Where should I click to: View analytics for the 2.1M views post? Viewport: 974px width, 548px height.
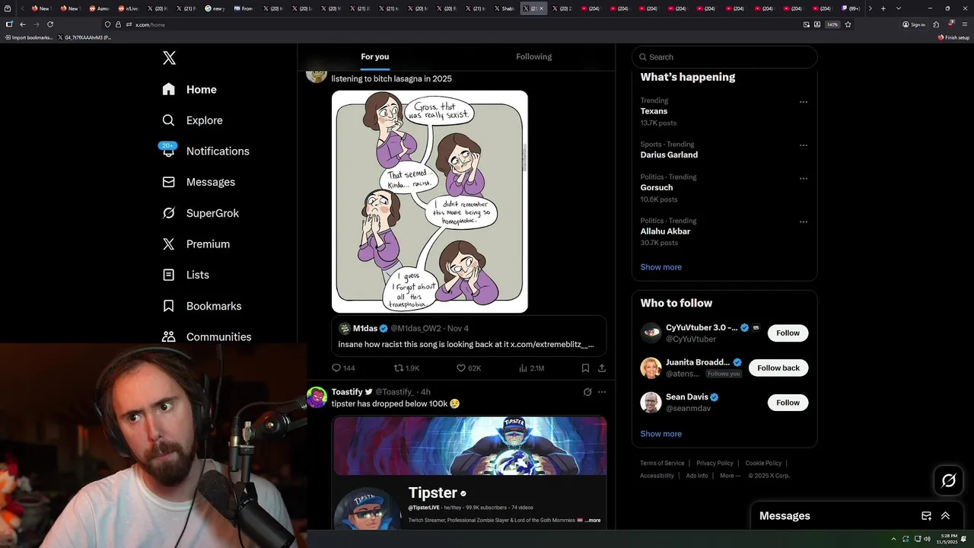pos(531,368)
